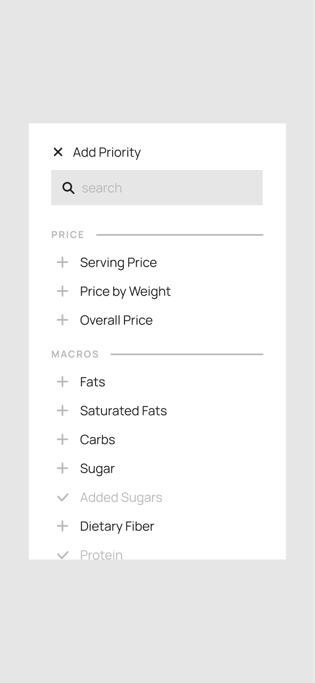Viewport: 315px width, 683px height.
Task: Add Dietary Fiber via plus icon
Action: point(62,526)
